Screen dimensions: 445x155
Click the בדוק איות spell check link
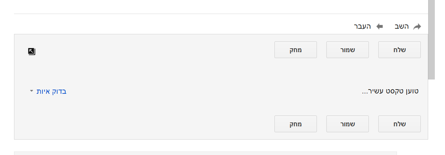[x=51, y=91]
